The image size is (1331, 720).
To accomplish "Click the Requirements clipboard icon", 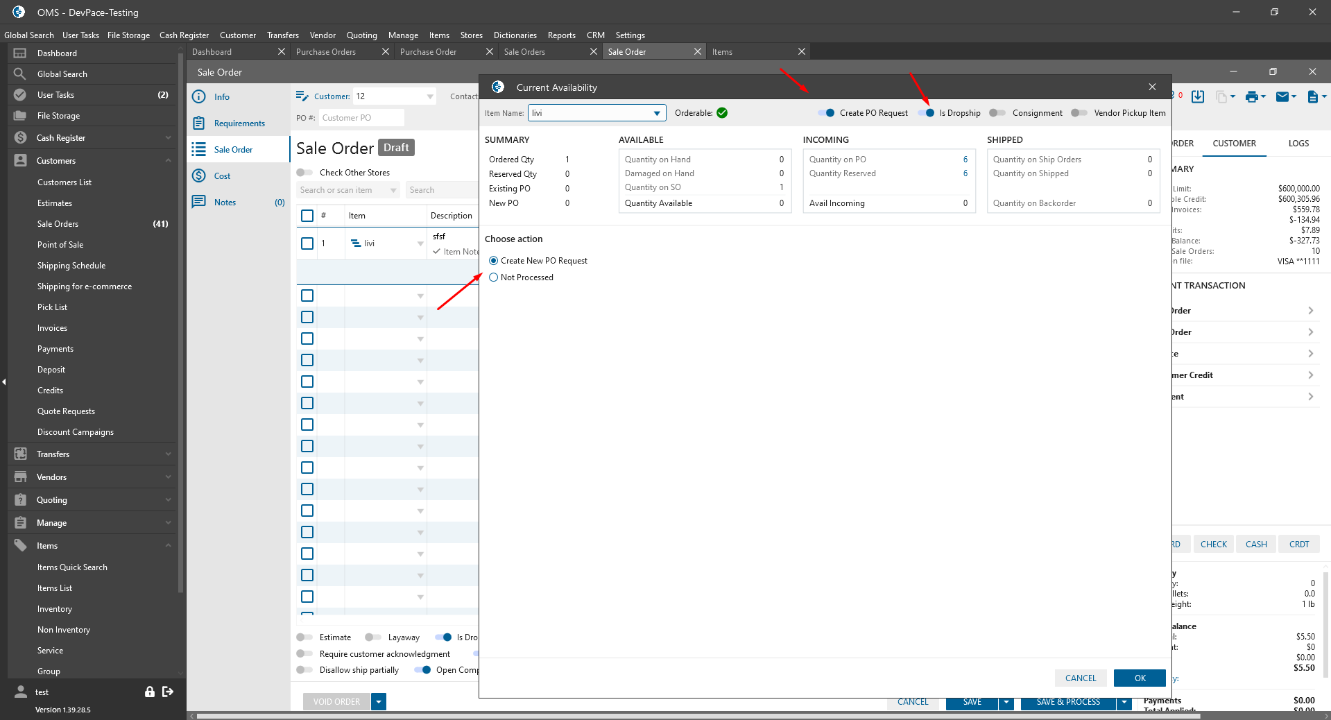I will 199,123.
